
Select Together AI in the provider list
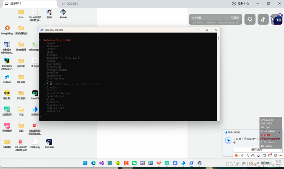55,105
